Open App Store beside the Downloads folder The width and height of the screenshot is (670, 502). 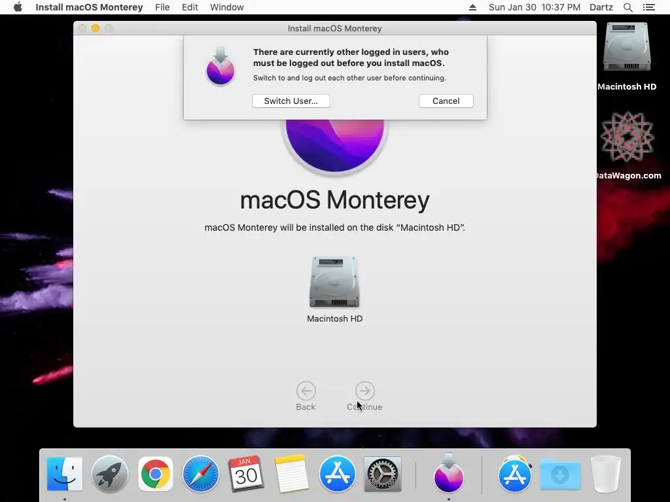point(514,473)
